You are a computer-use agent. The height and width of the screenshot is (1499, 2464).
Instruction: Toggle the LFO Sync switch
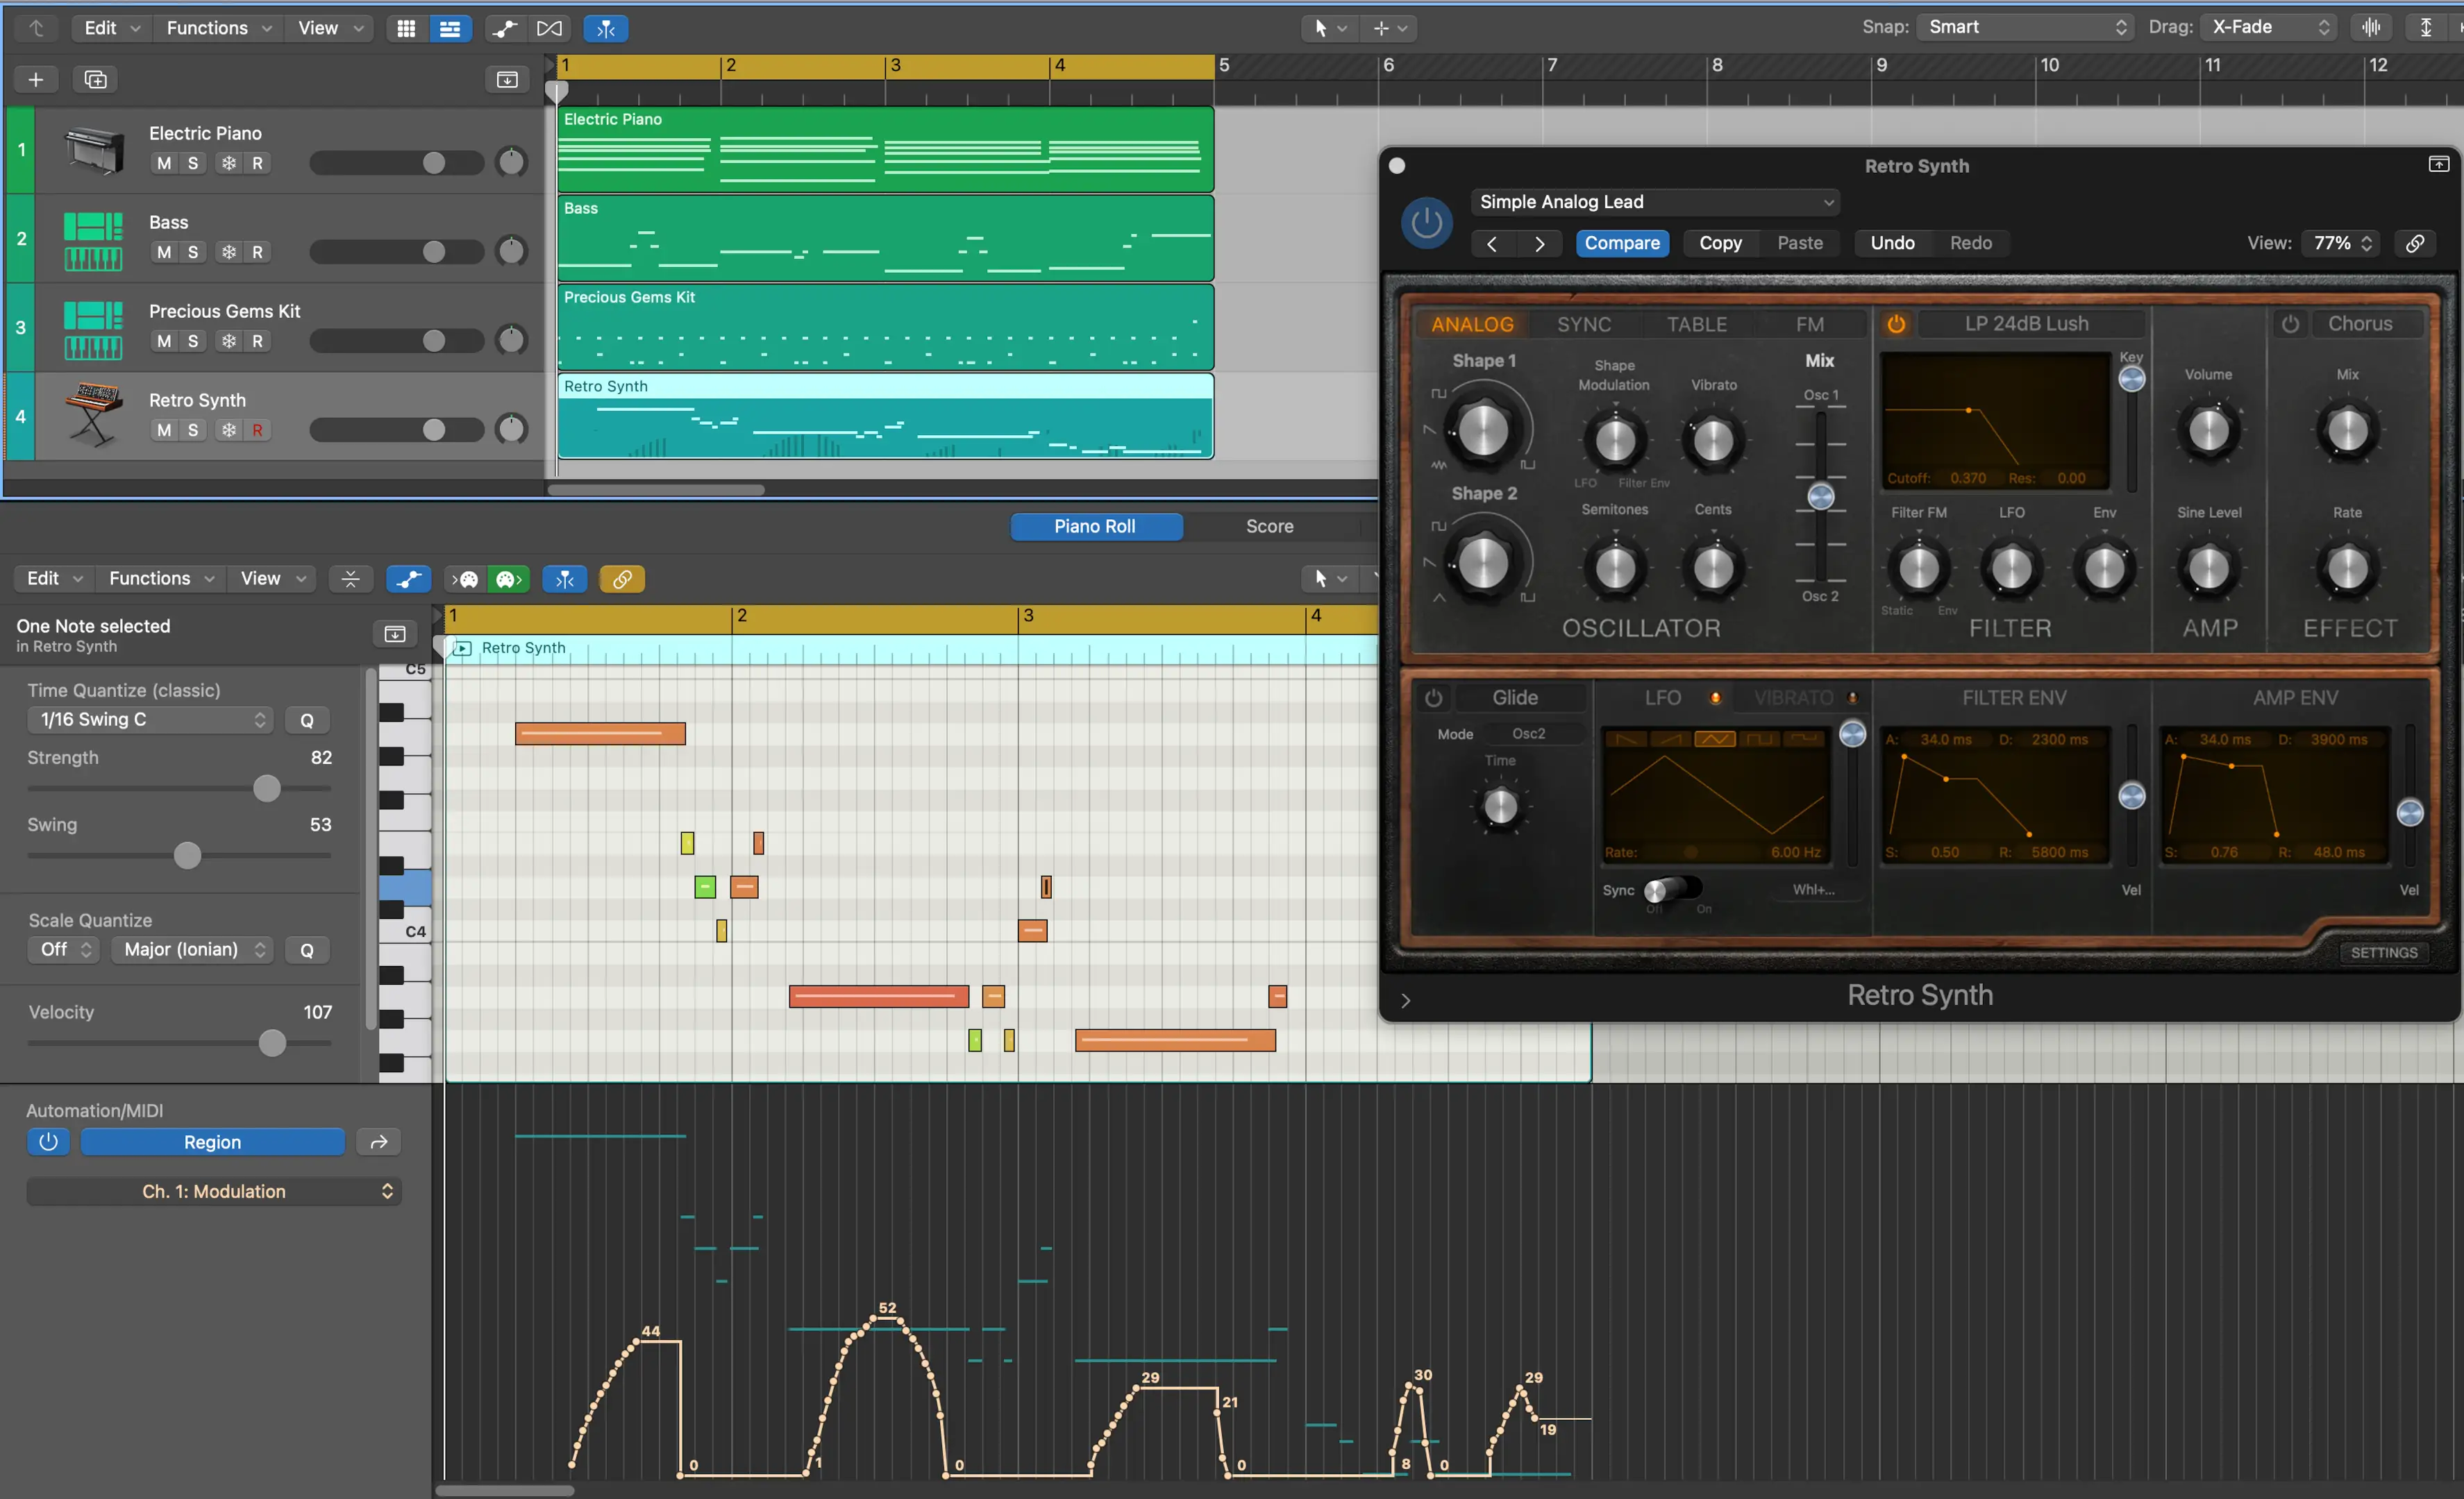1672,890
